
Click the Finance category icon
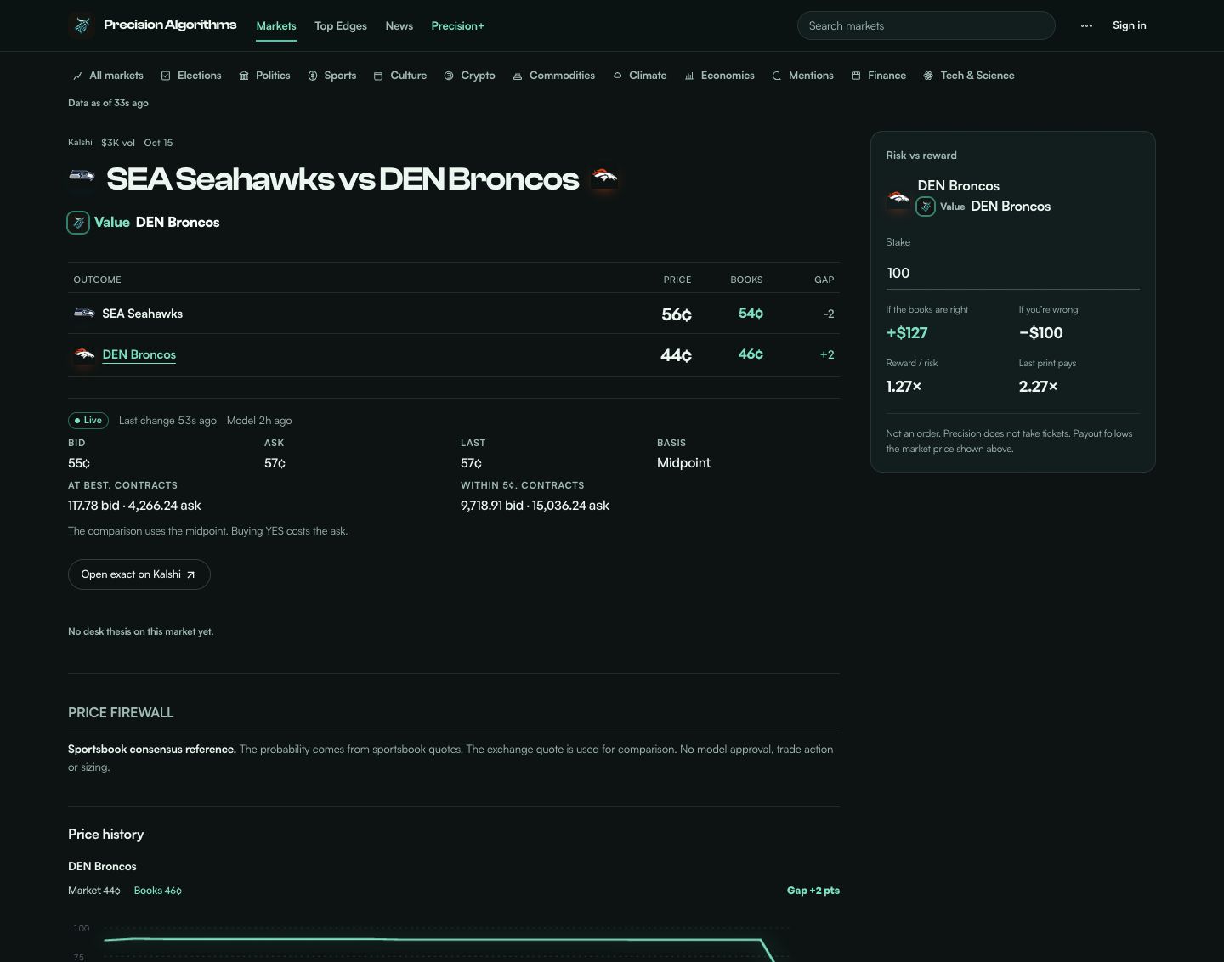(x=856, y=76)
